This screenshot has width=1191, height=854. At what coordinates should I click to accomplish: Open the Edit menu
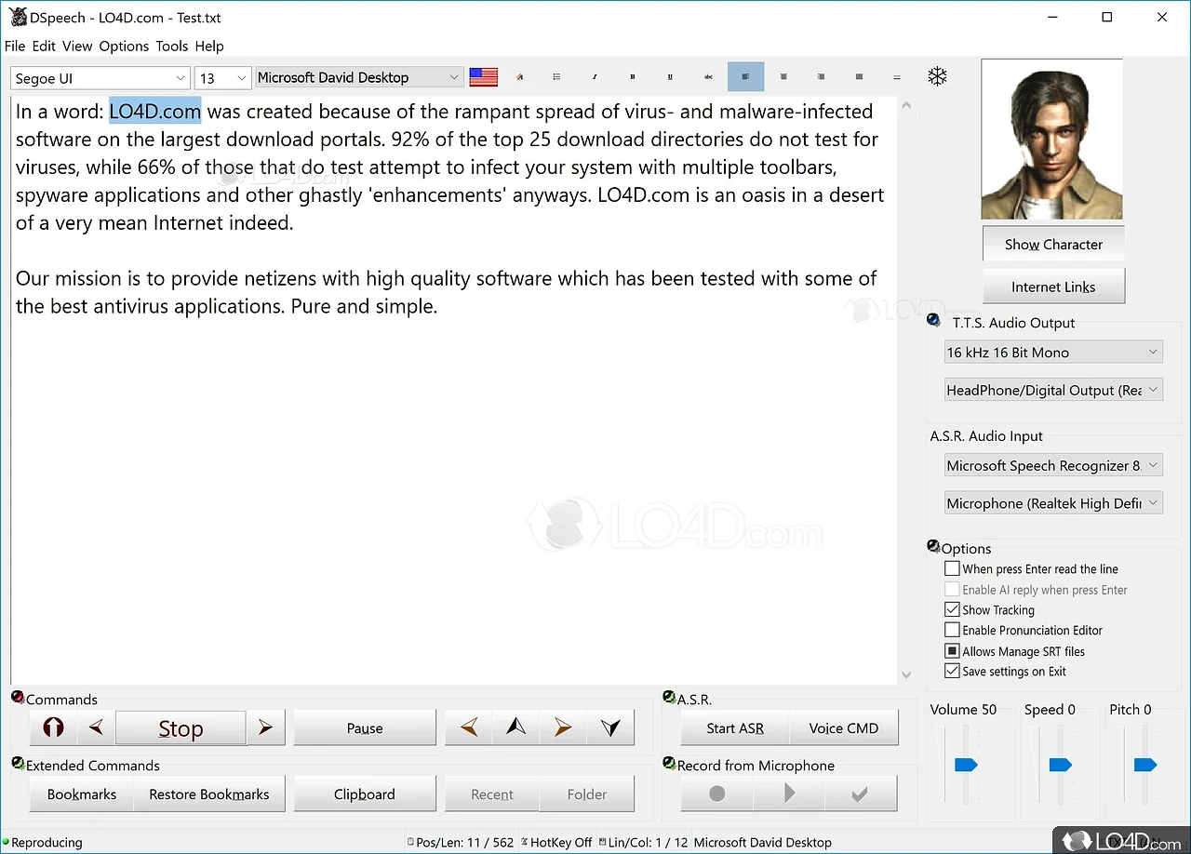(x=44, y=46)
